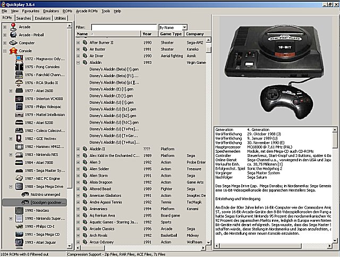Open the Emulators menu
This screenshot has height=257, width=340.
tap(50, 11)
